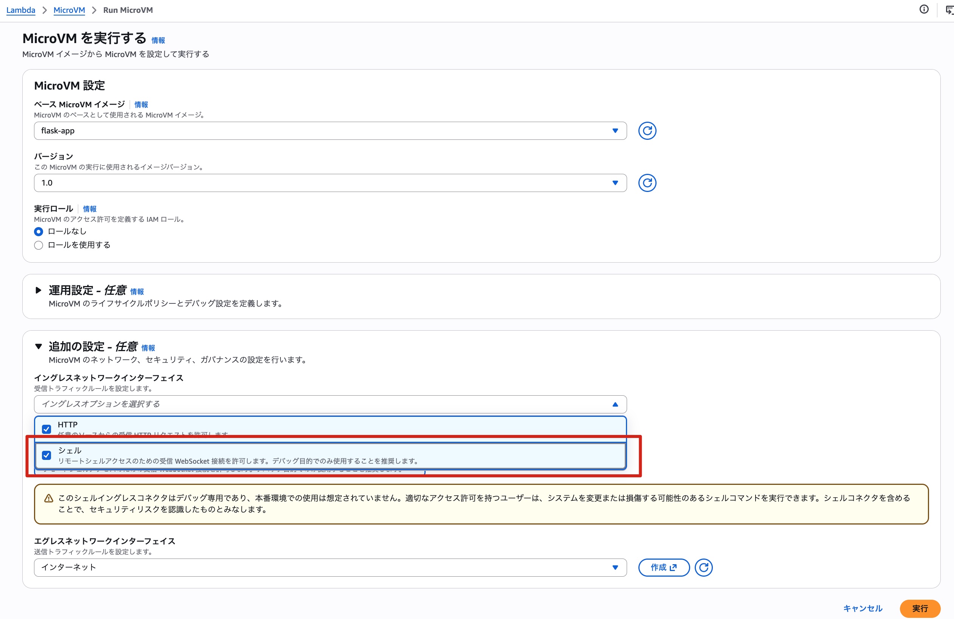
Task: Open the flask-app base image dropdown
Action: click(x=330, y=131)
